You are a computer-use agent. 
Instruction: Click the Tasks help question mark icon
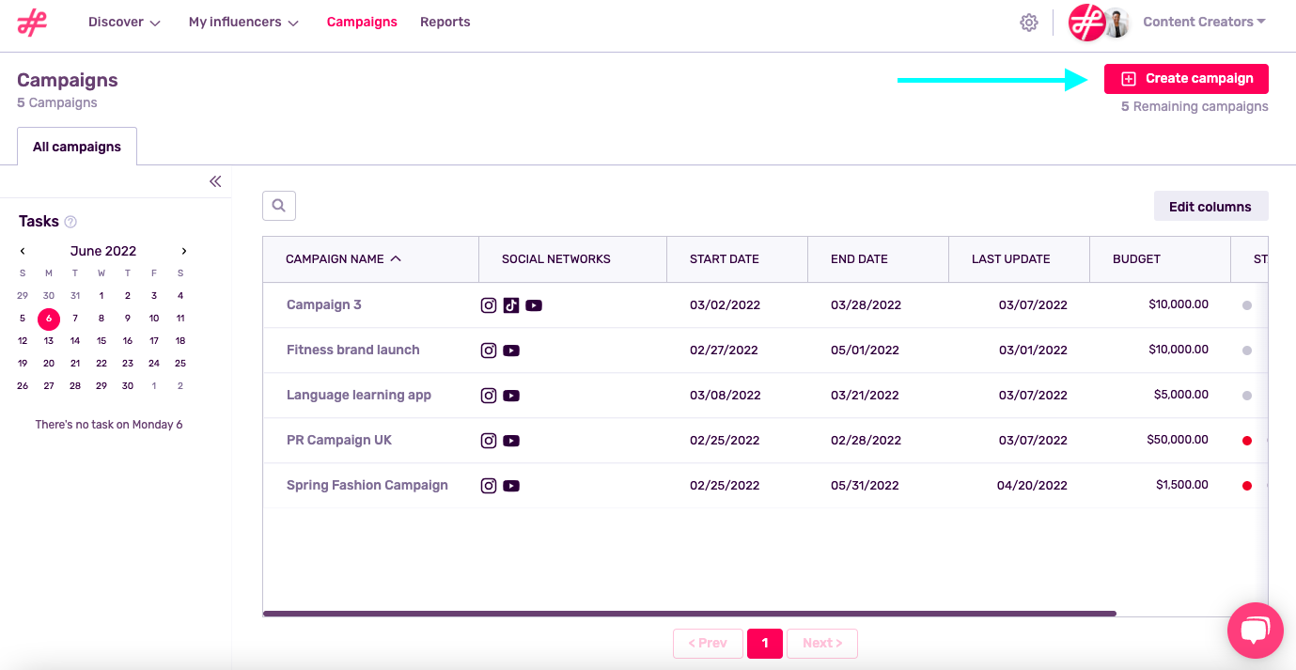[x=70, y=222]
